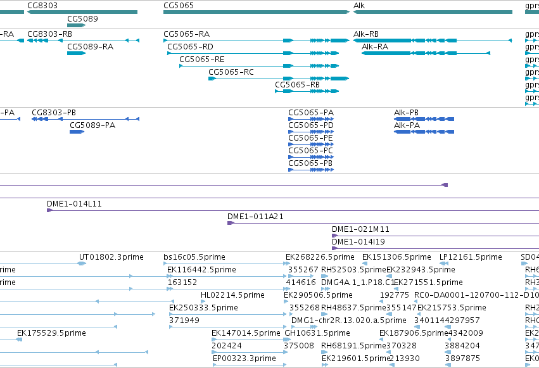Select the DME1-014I19 clone label
This screenshot has width=539, height=368.
point(358,242)
